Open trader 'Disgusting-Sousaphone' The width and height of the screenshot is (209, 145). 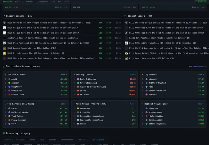pos(92,116)
